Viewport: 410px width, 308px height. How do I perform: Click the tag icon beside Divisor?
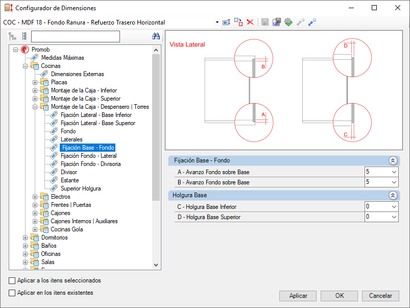[54, 172]
